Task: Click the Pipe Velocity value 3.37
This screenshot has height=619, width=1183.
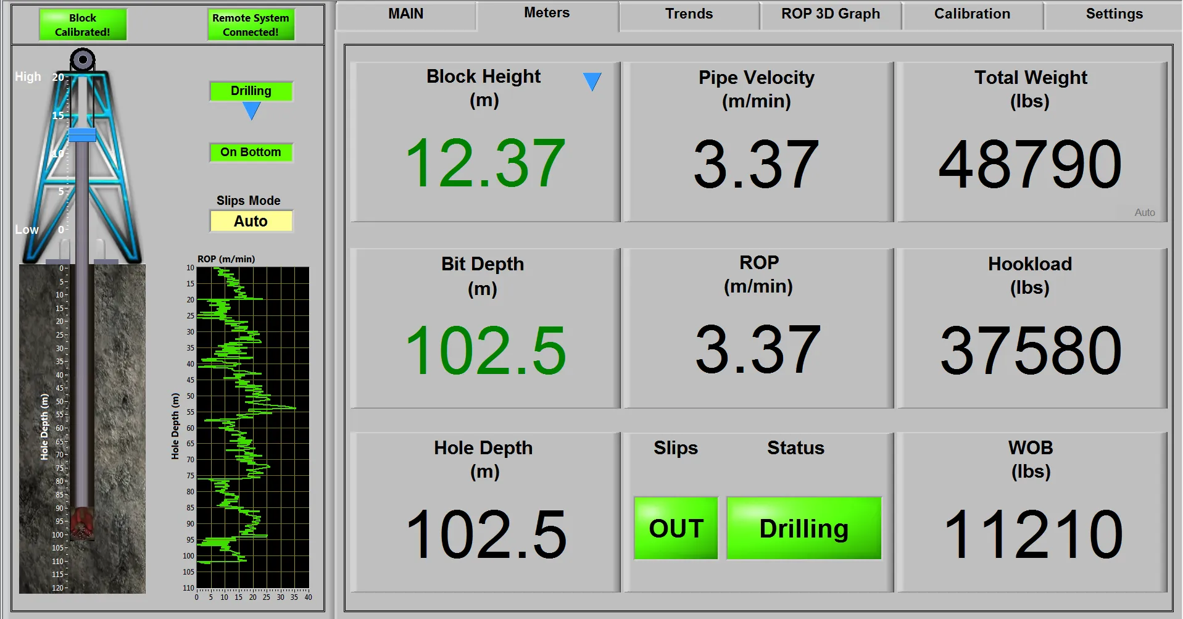Action: coord(757,164)
